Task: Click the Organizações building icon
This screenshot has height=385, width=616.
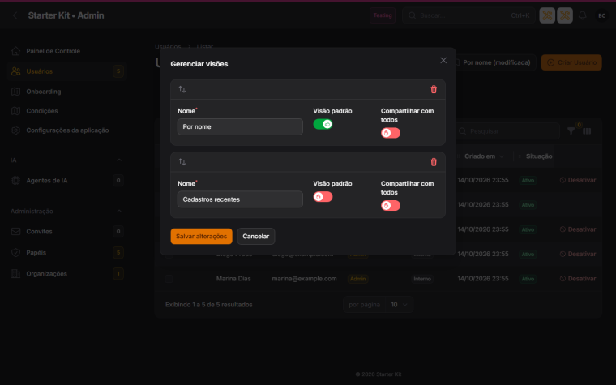Action: (15, 274)
